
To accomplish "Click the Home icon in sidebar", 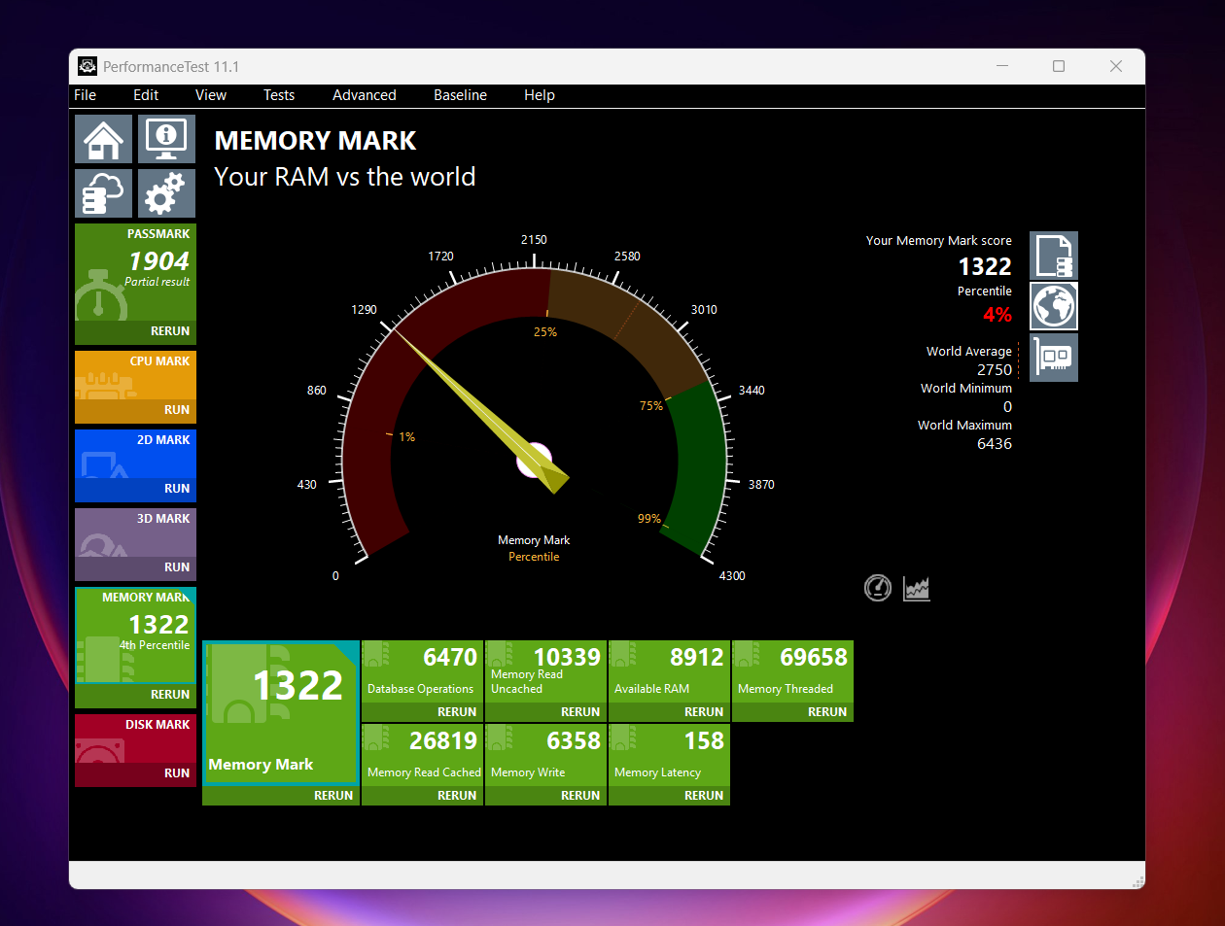I will (103, 139).
